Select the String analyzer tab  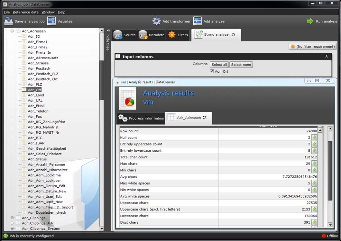coord(216,35)
